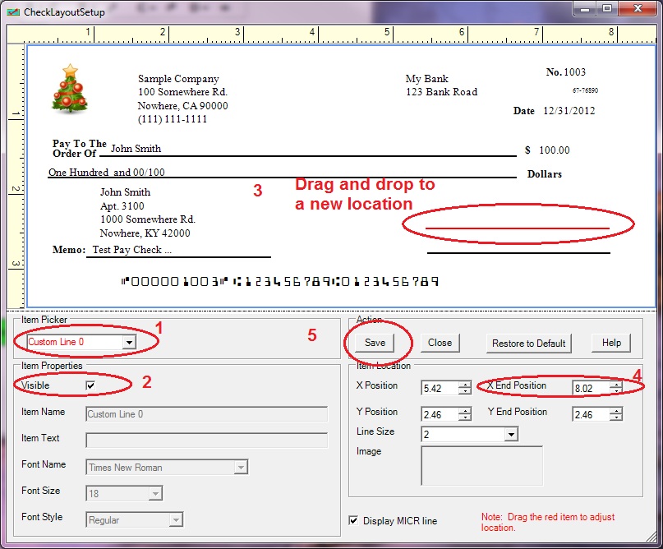
Task: Click the Christmas tree company logo
Action: pos(70,89)
